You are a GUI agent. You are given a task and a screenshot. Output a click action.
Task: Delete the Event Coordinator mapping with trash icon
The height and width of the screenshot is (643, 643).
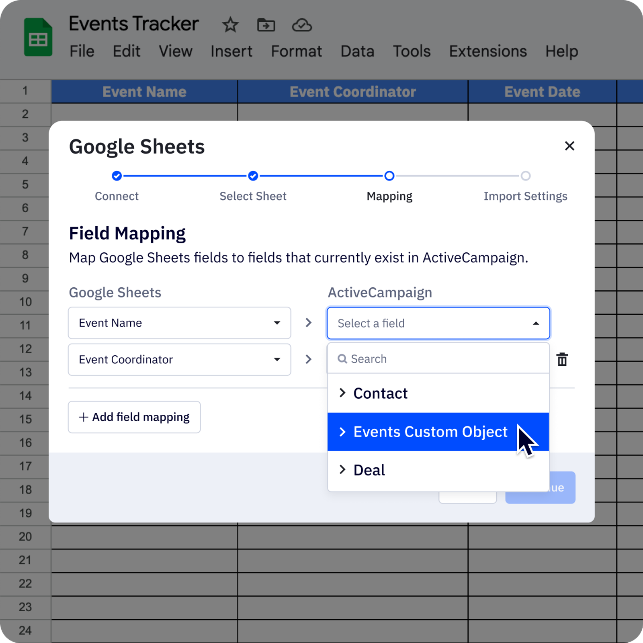pos(562,359)
